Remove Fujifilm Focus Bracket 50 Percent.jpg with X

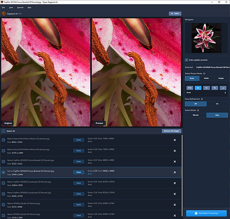[175, 172]
